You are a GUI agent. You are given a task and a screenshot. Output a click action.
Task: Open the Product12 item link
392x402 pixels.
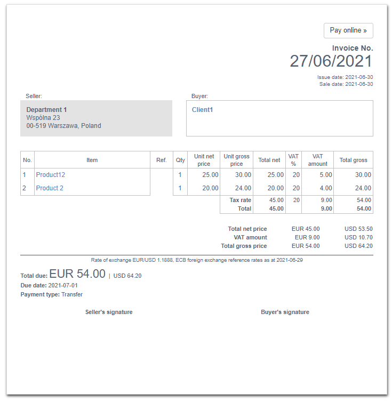click(50, 175)
